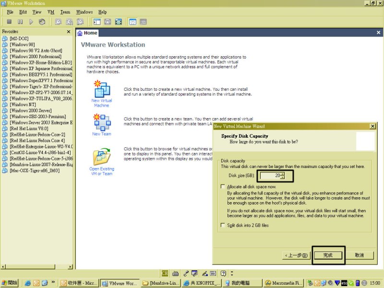Toggle the Favorites sidebar view icon
Screen dimensions: 384x288
click(97, 22)
